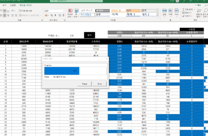
Task: Click the title bar search box
Action: [76, 1]
